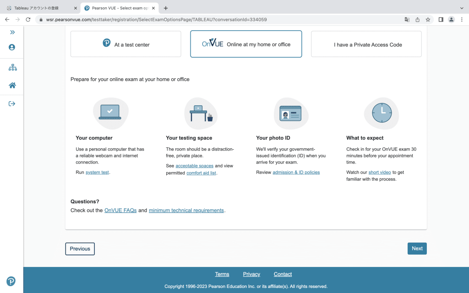Click the laptop Your computer illustration
Screen dimensions: 469x293
110,114
